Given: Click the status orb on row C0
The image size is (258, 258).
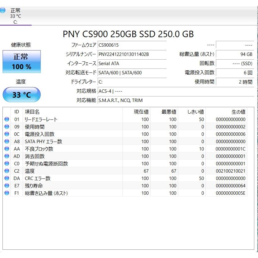Looking at the screenshot, I should tap(7, 163).
